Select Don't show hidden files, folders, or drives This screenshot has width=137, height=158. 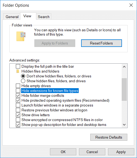(23, 76)
